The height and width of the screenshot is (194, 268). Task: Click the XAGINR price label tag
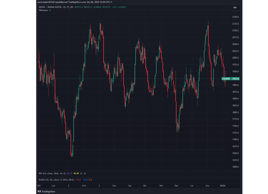226,79
